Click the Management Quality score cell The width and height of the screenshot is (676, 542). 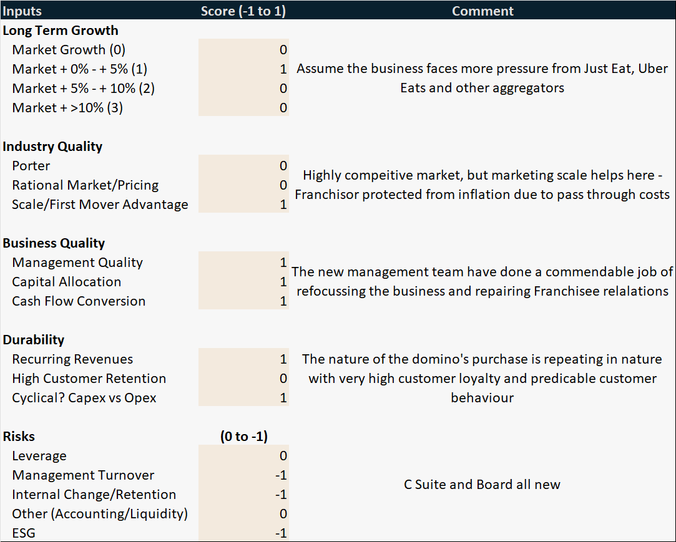pyautogui.click(x=243, y=263)
